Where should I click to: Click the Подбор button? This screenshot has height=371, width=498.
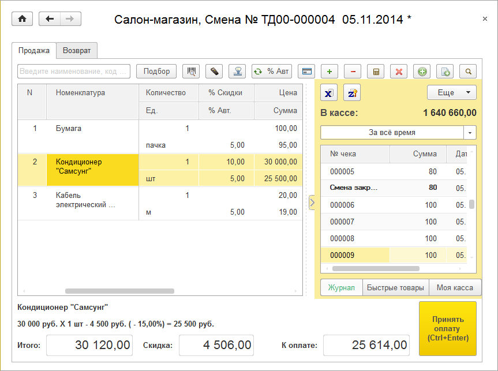[x=156, y=72]
